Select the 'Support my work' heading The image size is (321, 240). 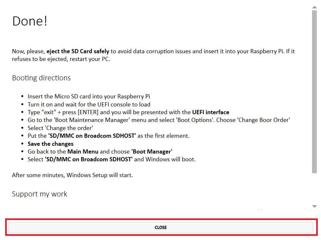(40, 194)
